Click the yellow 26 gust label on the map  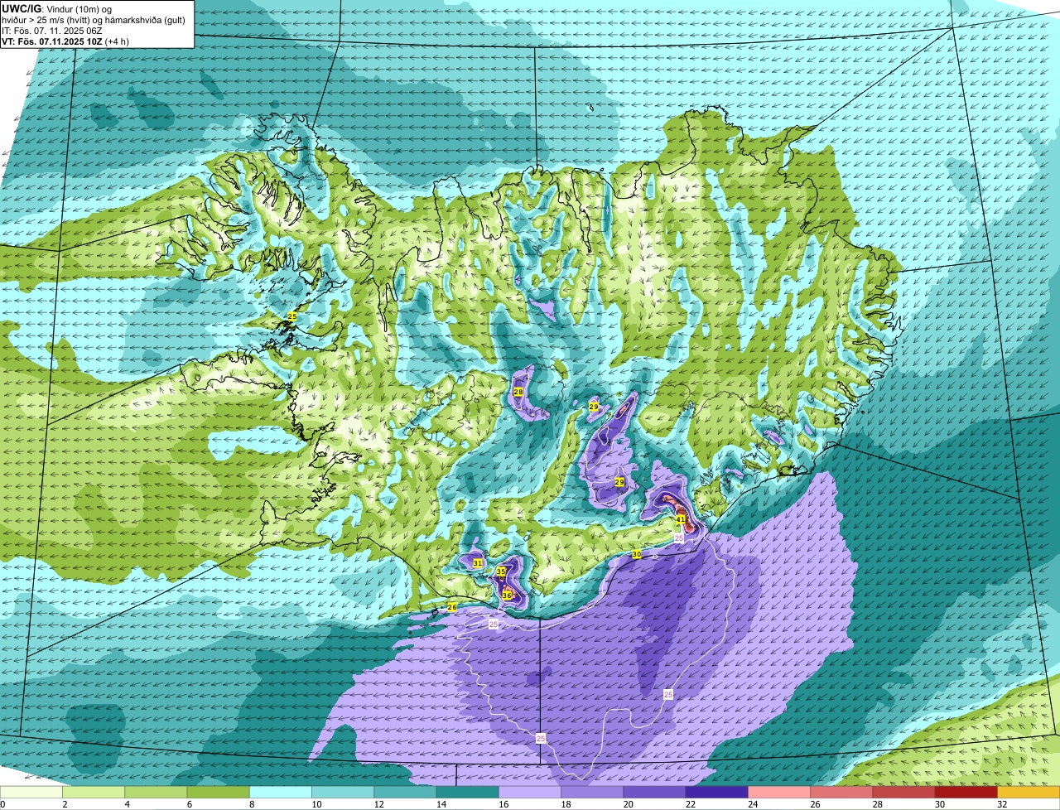(x=452, y=607)
